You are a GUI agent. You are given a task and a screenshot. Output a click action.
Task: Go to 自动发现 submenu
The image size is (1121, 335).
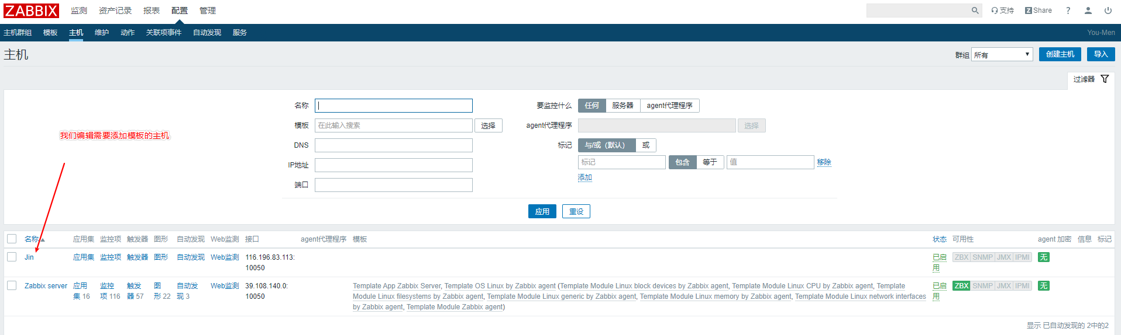pyautogui.click(x=207, y=33)
